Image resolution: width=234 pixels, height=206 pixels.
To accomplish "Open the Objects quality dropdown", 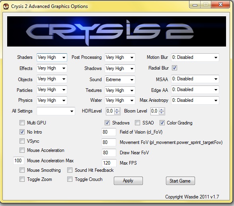I will 52,79.
